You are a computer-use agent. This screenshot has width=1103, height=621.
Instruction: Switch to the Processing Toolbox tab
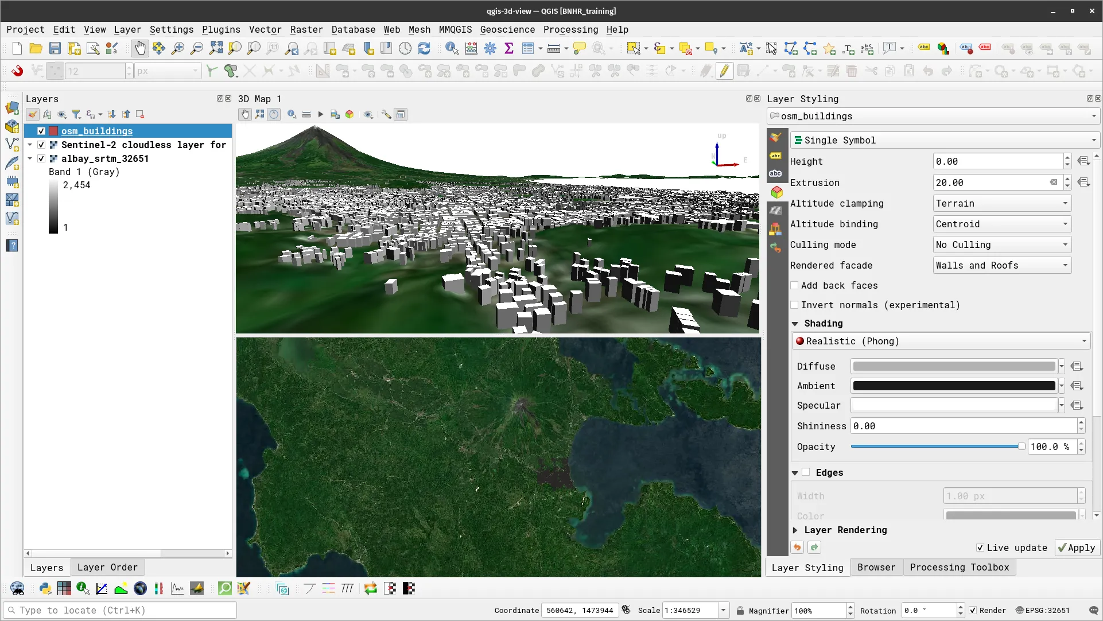(x=960, y=567)
